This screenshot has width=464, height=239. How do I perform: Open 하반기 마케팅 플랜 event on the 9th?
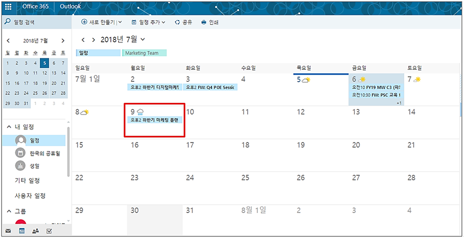click(x=156, y=120)
